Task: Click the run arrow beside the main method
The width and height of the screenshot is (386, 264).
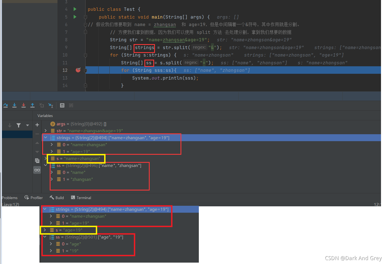Action: tap(75, 17)
